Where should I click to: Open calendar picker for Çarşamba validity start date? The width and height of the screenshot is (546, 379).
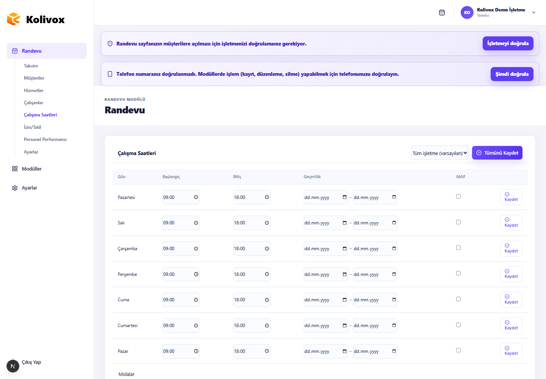345,249
